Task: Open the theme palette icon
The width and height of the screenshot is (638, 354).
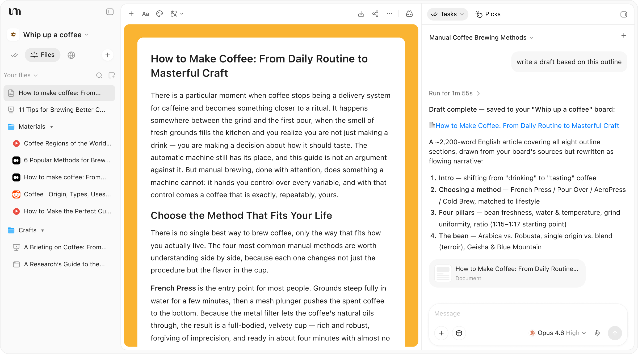Action: 159,14
